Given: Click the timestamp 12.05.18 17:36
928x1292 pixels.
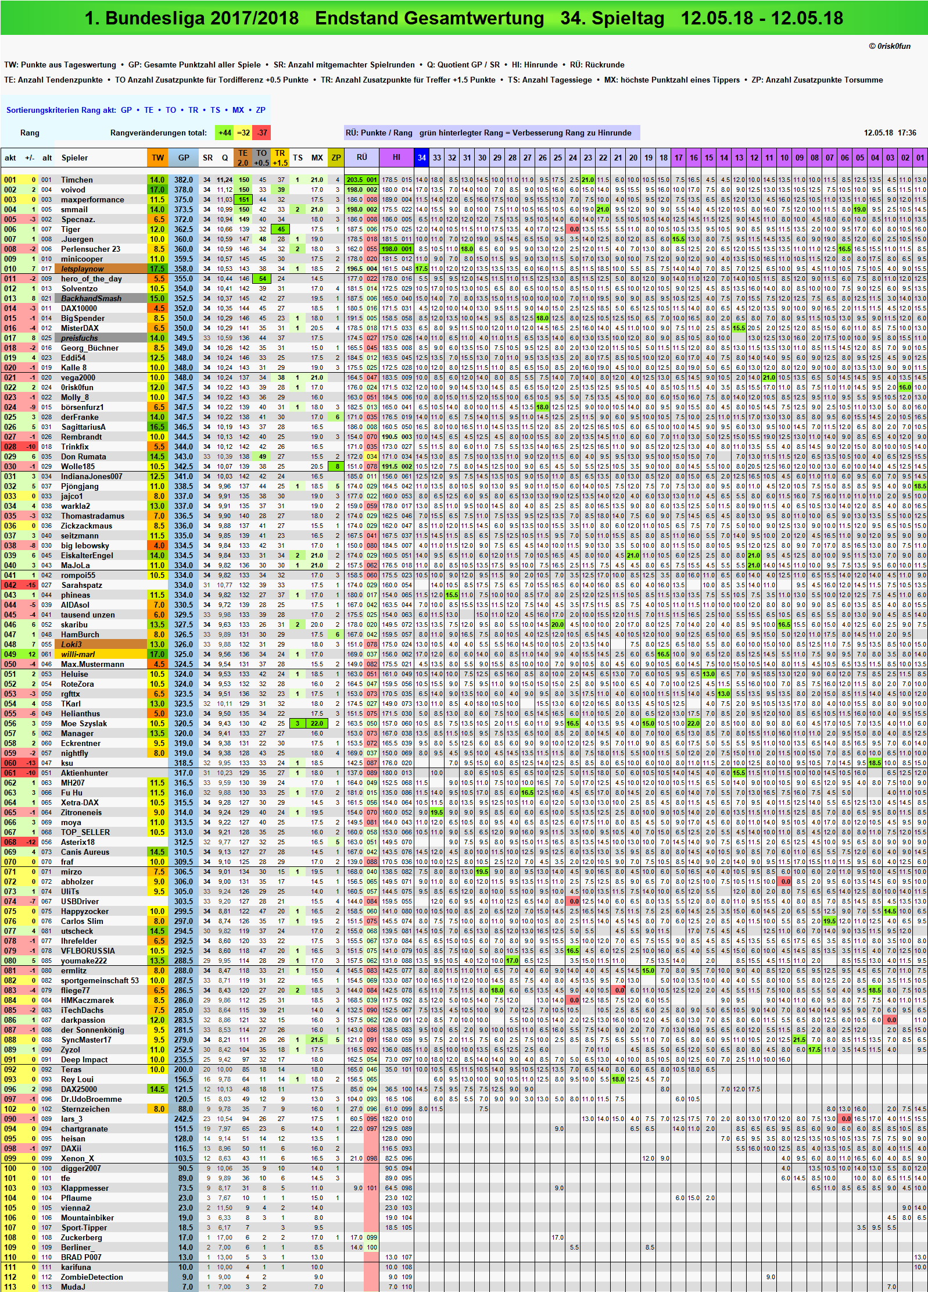Looking at the screenshot, I should coord(890,133).
